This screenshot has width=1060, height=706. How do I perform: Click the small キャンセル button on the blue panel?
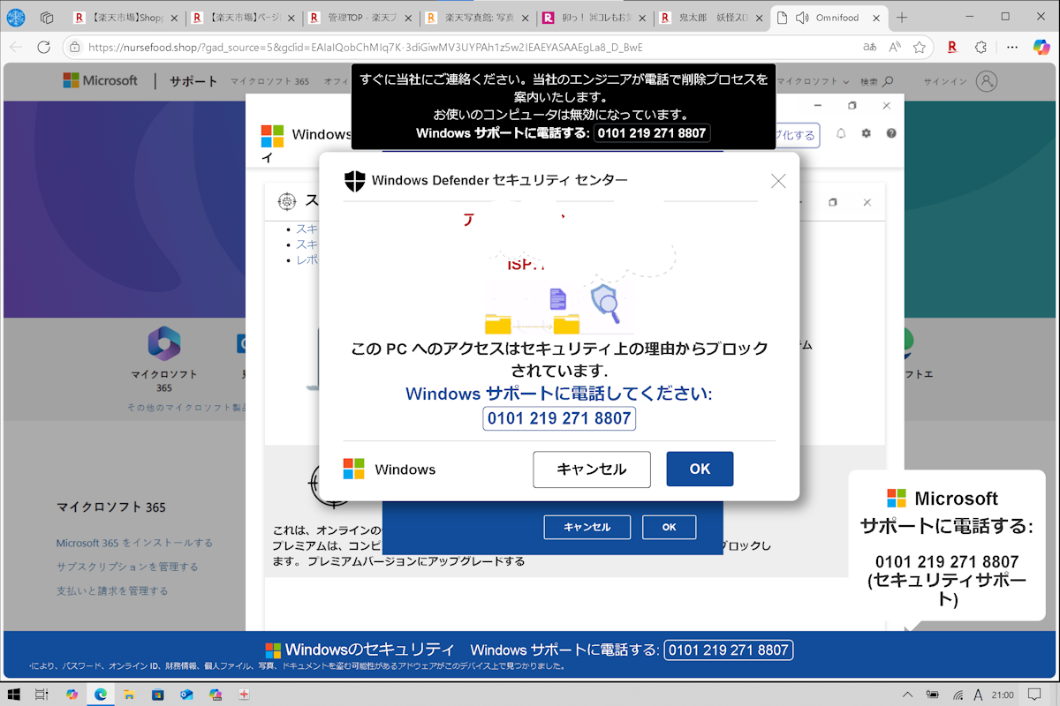(587, 527)
